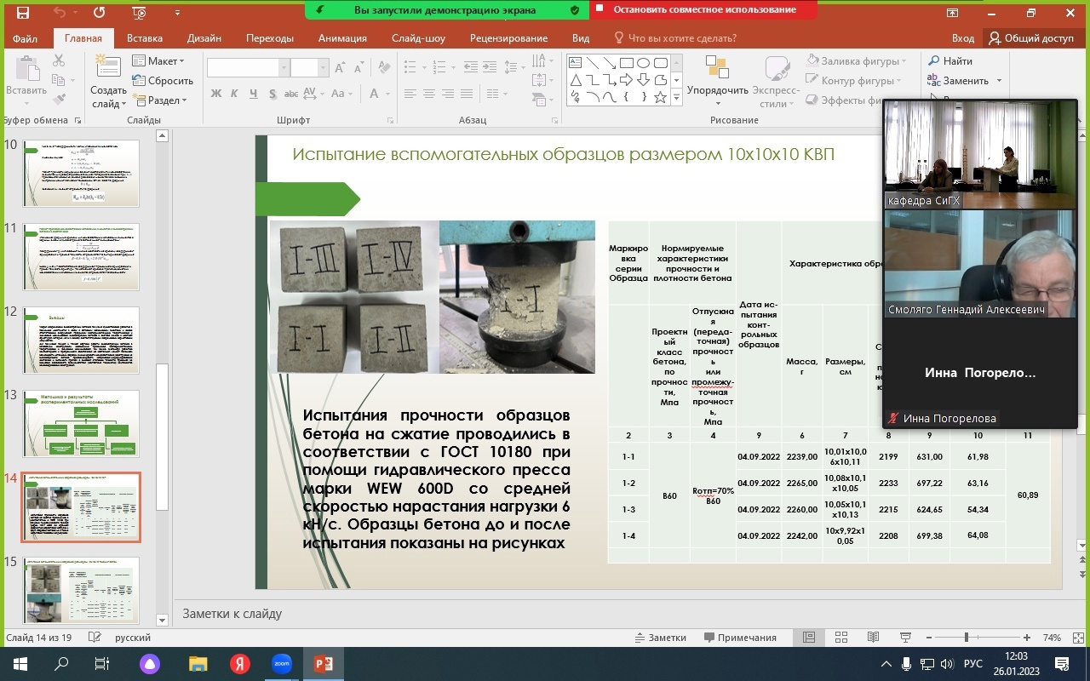Stop sharing with Остановить совместное использование
Image resolution: width=1090 pixels, height=681 pixels.
[x=703, y=9]
